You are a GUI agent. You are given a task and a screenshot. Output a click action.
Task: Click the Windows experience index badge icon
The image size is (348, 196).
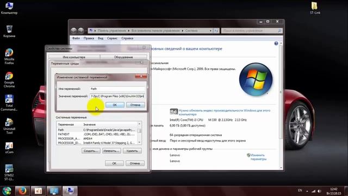point(174,112)
